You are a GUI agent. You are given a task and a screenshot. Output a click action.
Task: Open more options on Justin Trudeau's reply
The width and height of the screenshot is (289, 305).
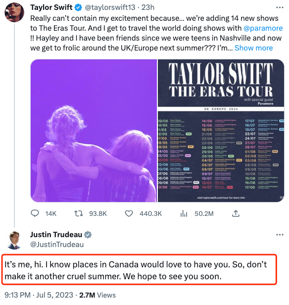[x=280, y=235]
